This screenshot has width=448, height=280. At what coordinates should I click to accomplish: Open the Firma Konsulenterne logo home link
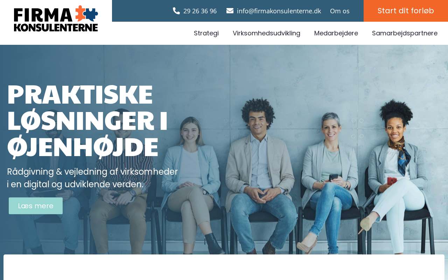pos(56,19)
